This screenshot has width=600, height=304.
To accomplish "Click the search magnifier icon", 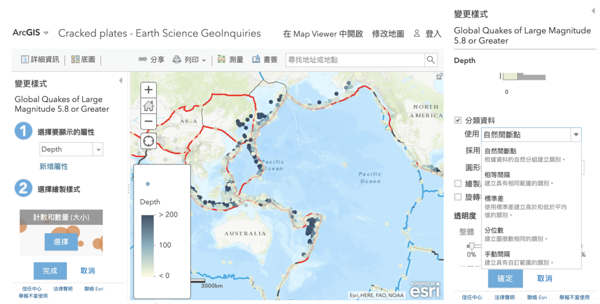I will coord(431,60).
